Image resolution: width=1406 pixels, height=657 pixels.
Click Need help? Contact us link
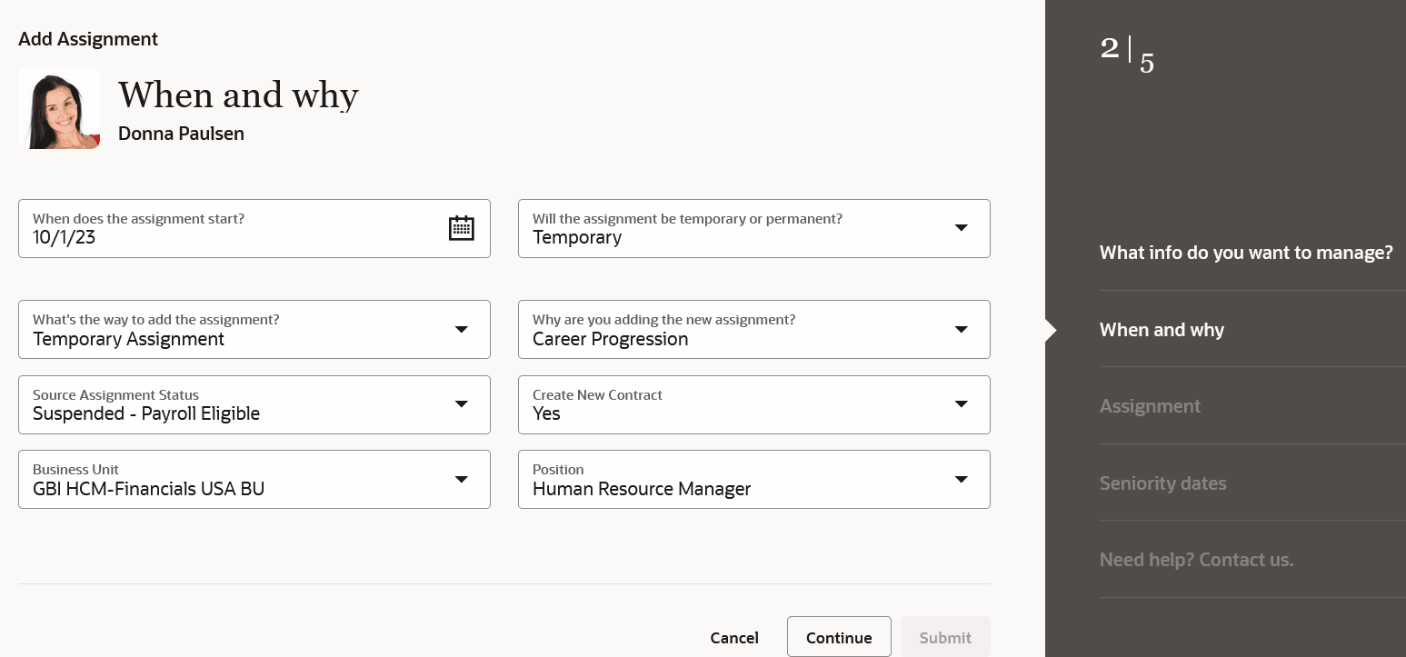[1196, 560]
